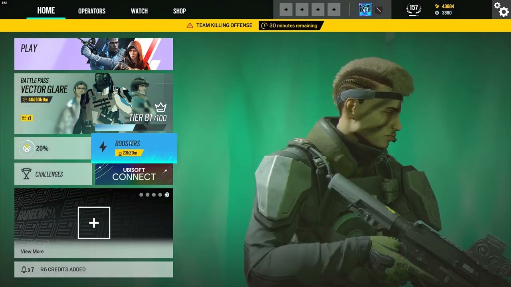Open the level 157 clearance badge
The height and width of the screenshot is (287, 511).
click(x=414, y=9)
